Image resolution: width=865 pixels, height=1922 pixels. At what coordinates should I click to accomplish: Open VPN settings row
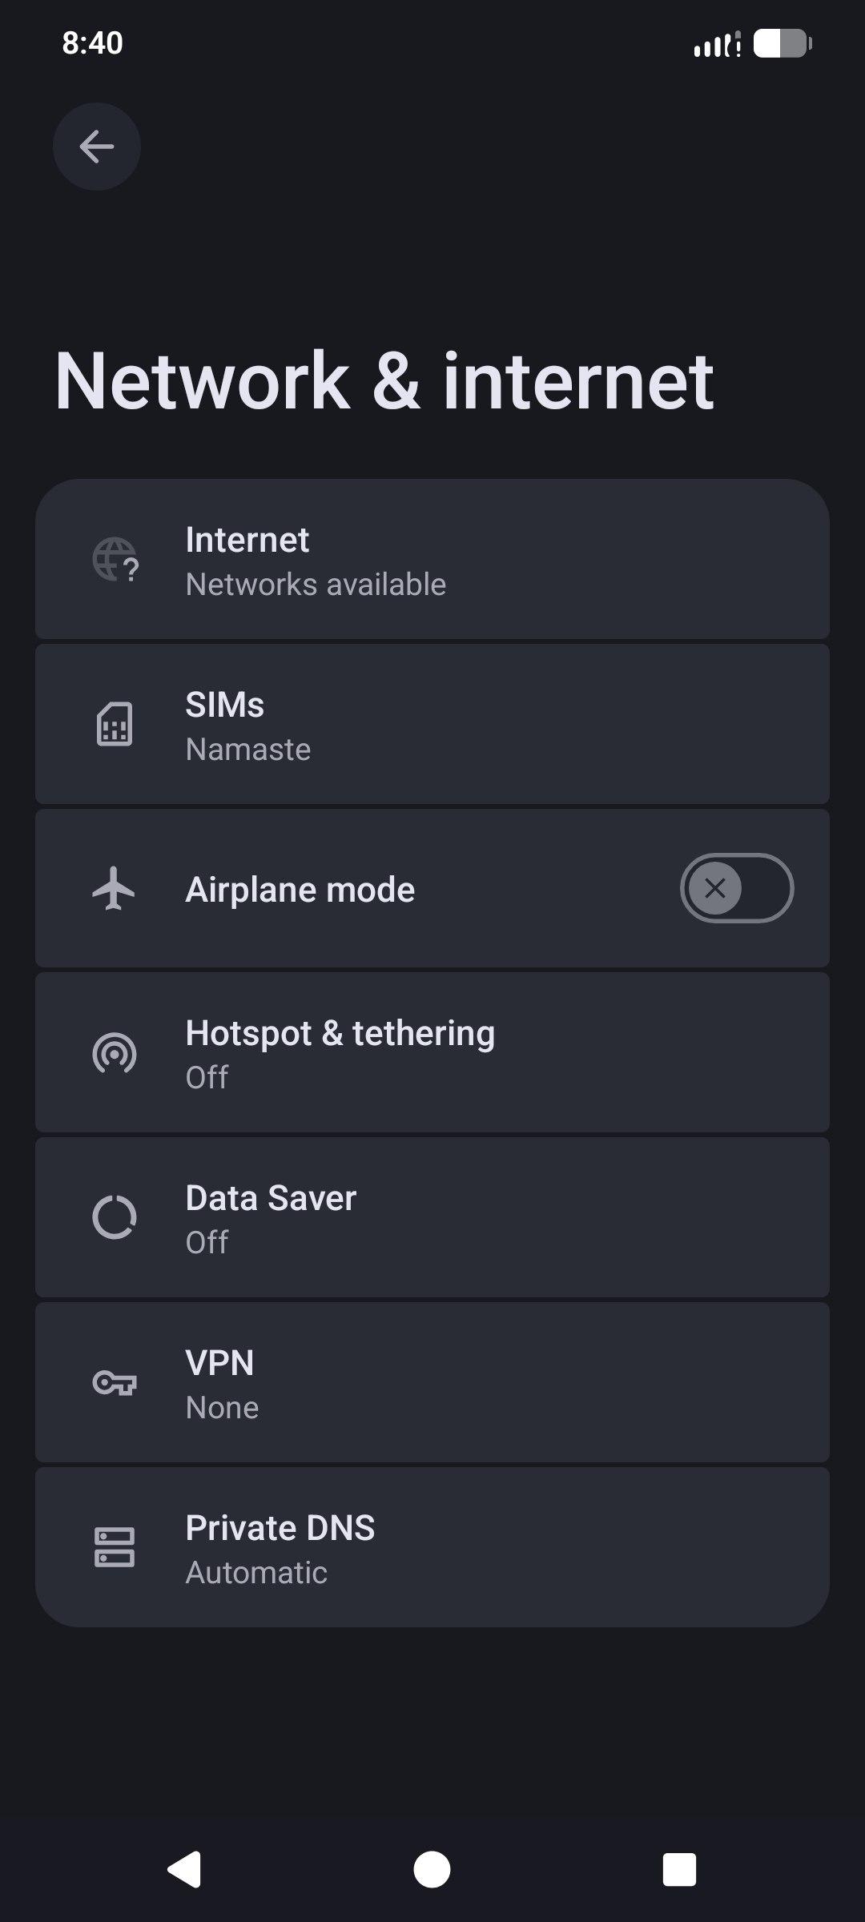click(x=432, y=1384)
